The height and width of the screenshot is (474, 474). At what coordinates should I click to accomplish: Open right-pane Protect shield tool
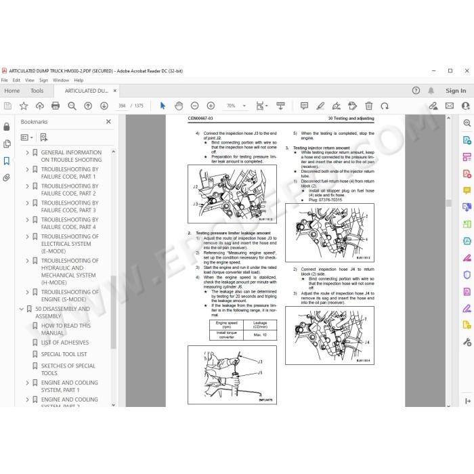point(467,275)
